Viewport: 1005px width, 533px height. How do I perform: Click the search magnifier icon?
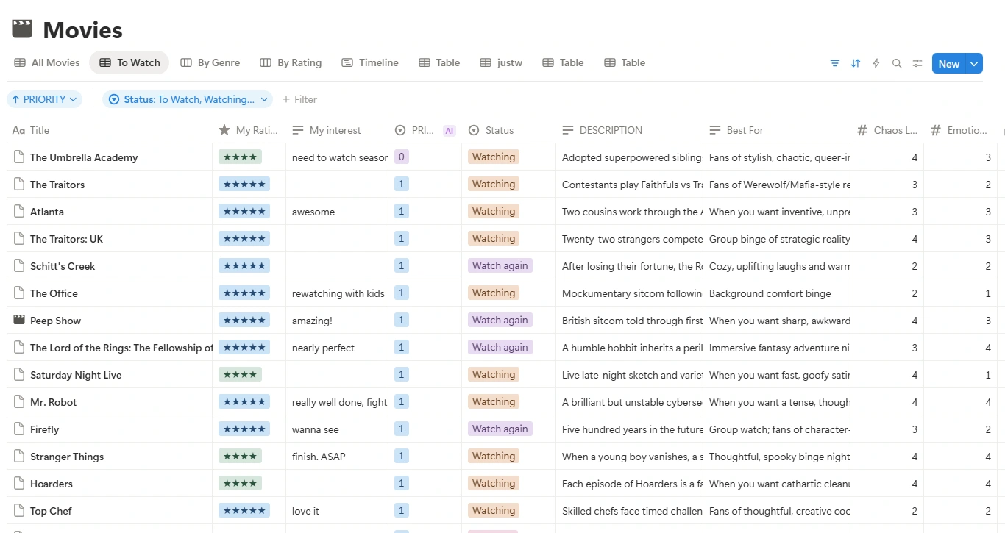click(x=896, y=63)
